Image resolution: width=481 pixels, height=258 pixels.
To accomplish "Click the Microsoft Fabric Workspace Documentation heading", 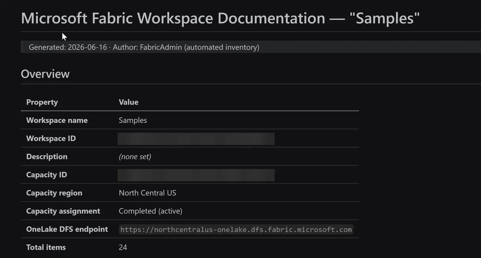I will tap(220, 18).
